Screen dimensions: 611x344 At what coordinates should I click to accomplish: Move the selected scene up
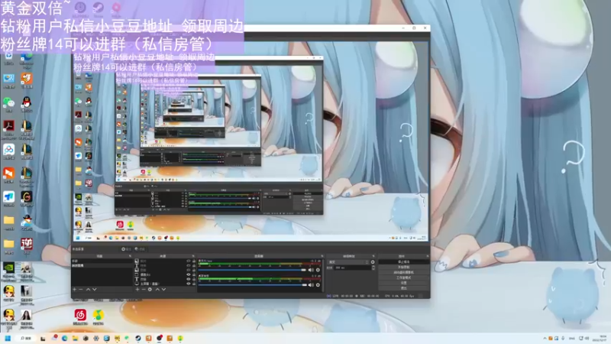[x=88, y=290]
